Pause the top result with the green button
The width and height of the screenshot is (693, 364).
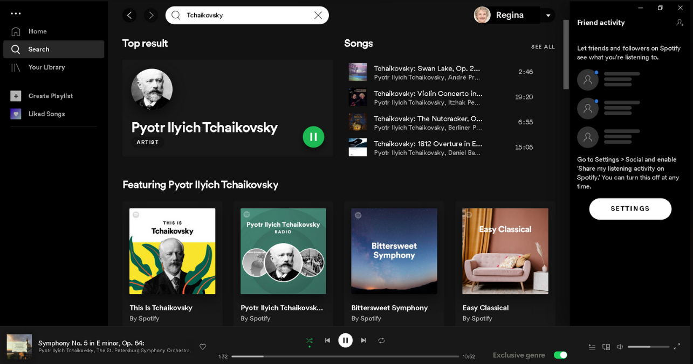[313, 137]
